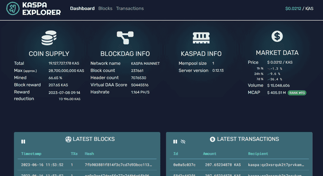
Task: Open transaction id 0e0a5c037c
Action: click(x=184, y=165)
